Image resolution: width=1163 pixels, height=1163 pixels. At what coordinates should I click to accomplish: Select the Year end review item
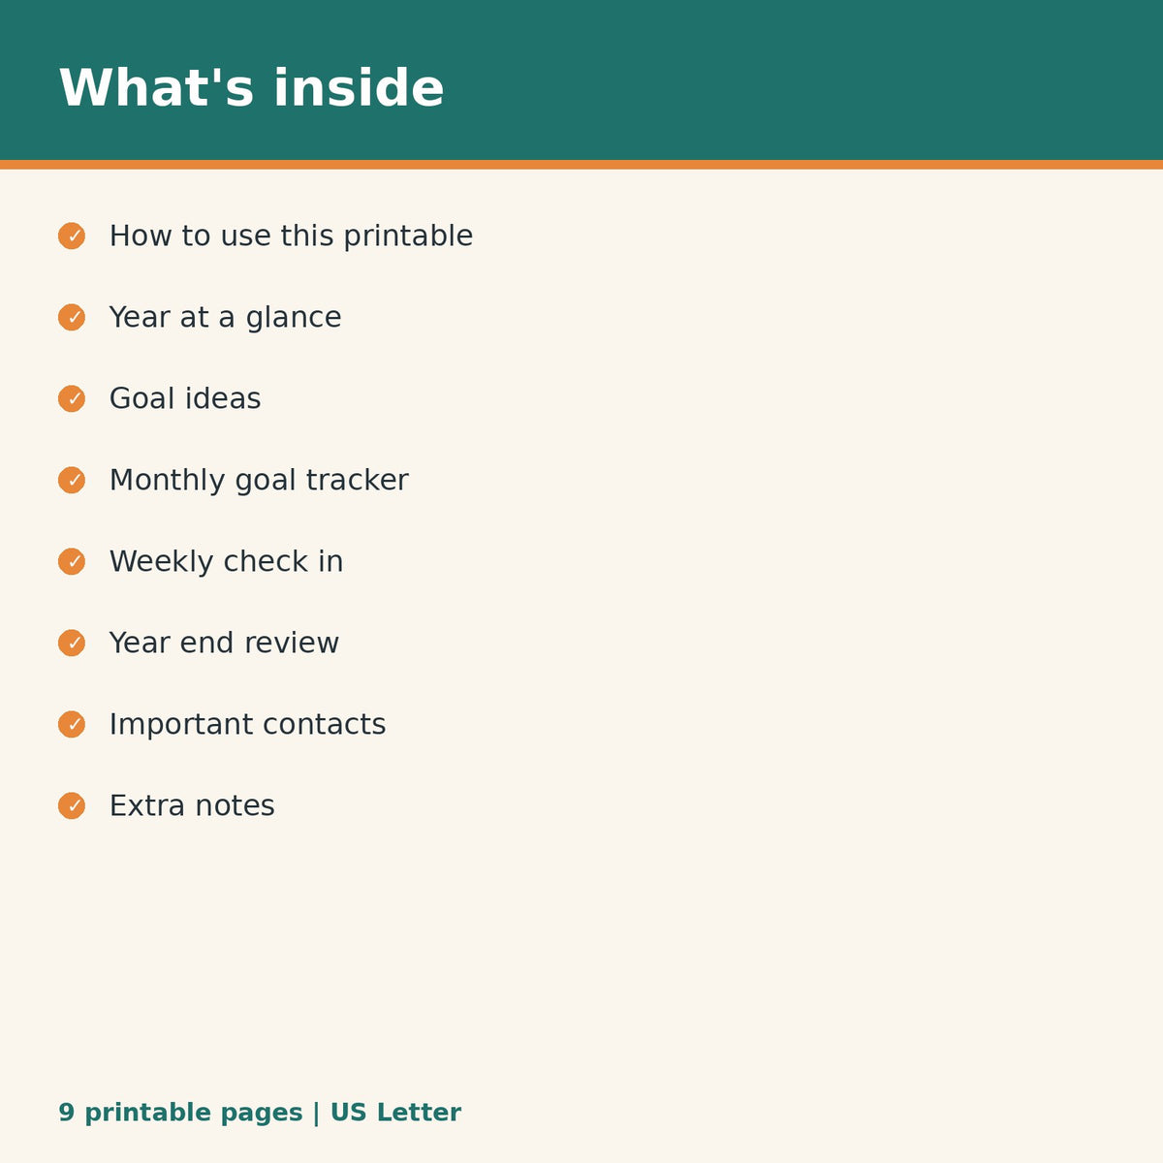tap(224, 644)
